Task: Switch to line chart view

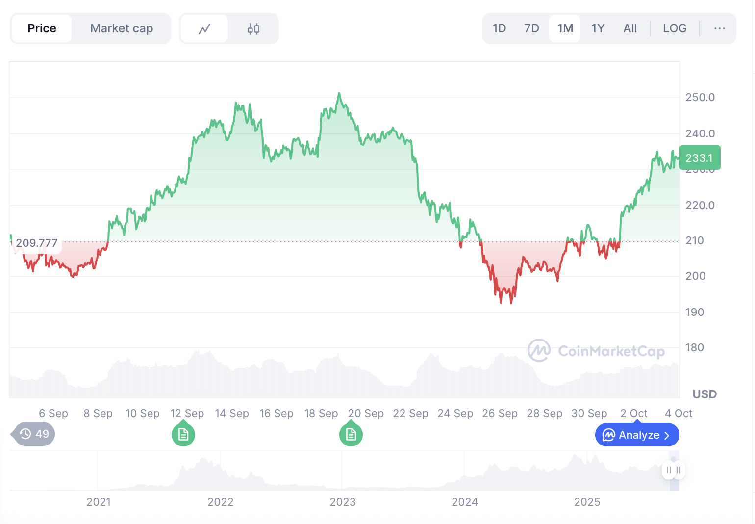Action: pos(204,29)
